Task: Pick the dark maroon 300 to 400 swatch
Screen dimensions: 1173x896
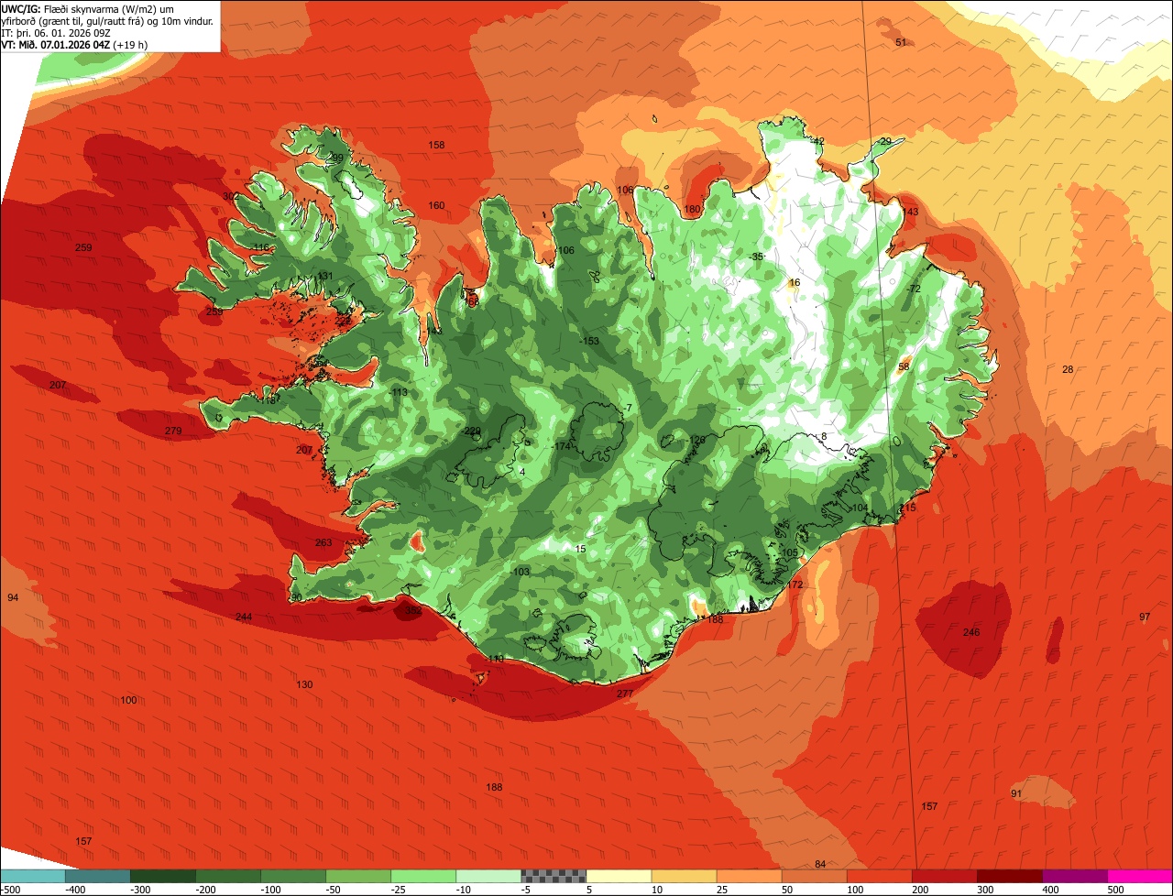Action: 1009,876
